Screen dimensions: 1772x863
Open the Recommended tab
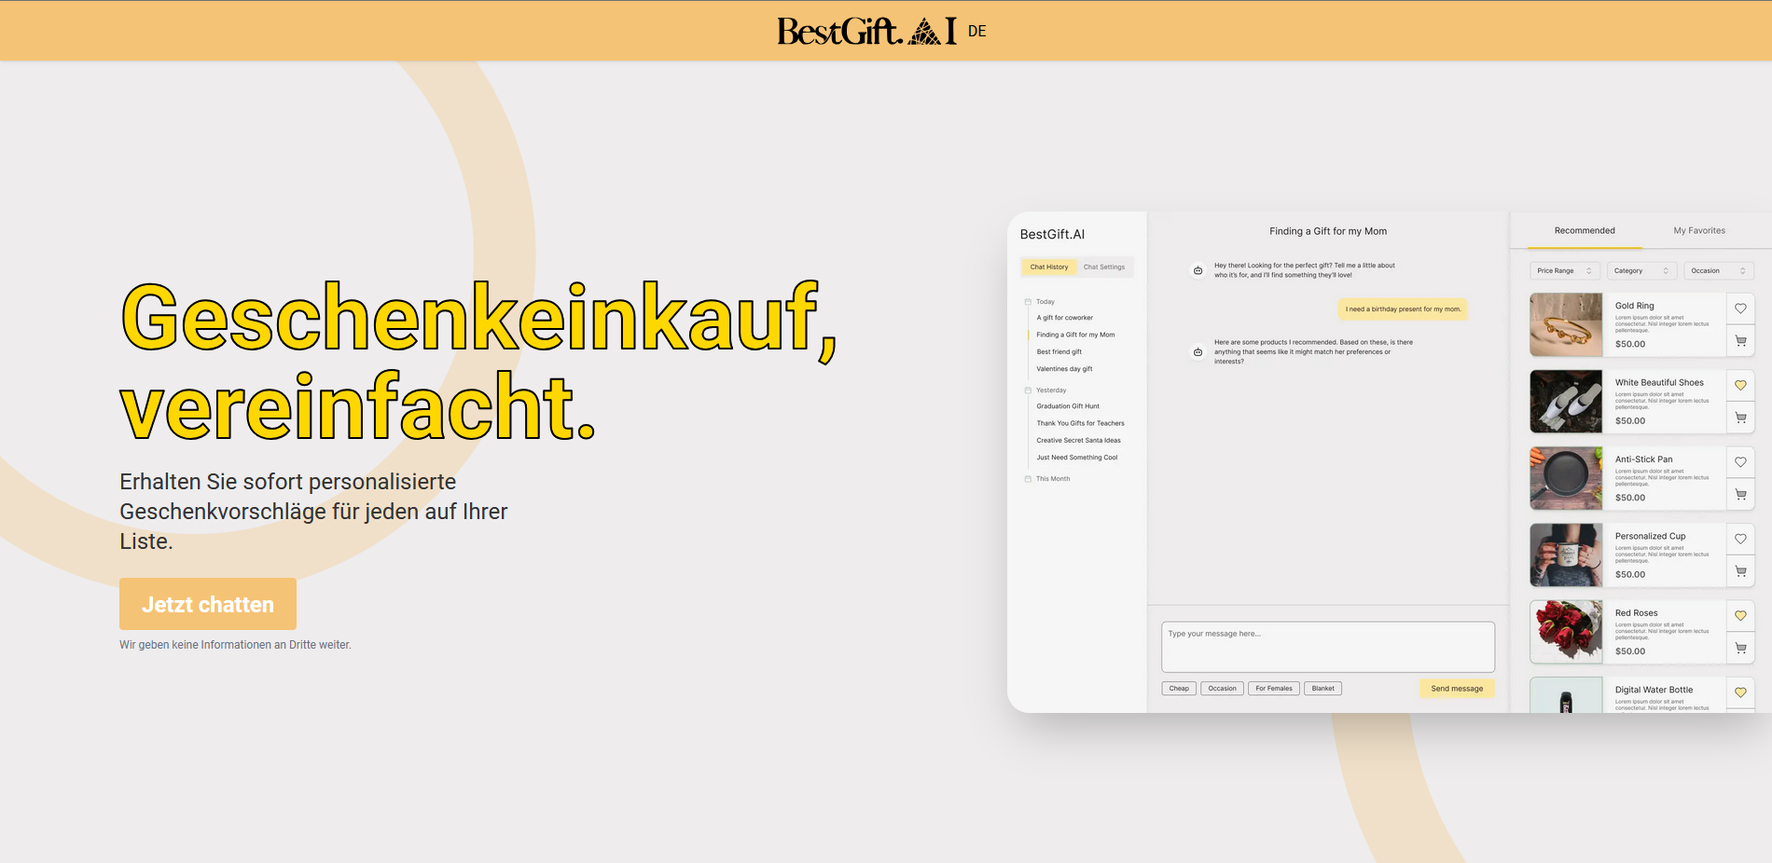pyautogui.click(x=1585, y=230)
